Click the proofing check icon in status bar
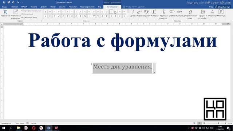 [x=28, y=123]
